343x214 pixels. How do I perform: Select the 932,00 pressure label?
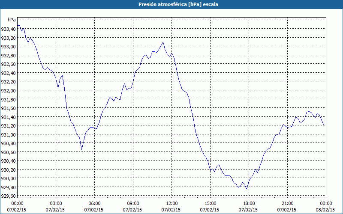tap(8, 91)
